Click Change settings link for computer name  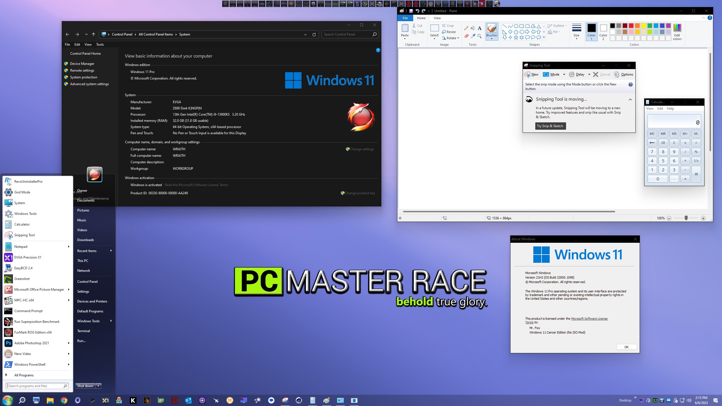[x=362, y=149]
